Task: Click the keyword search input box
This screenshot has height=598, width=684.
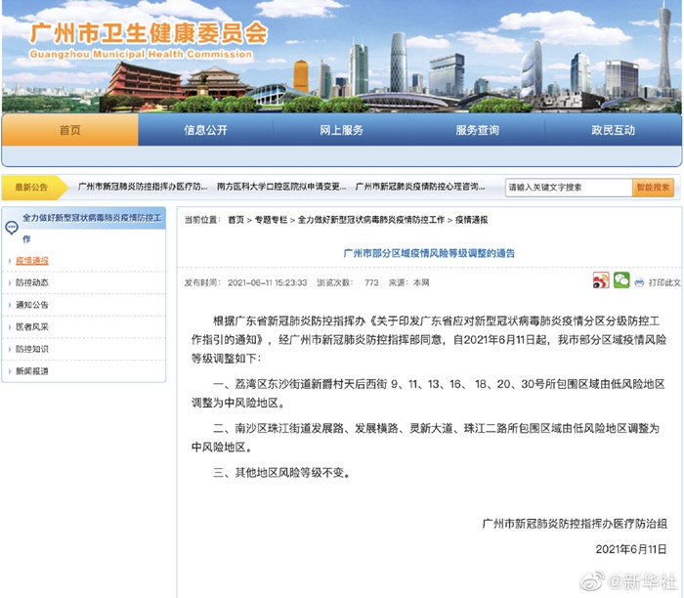Action: tap(568, 187)
